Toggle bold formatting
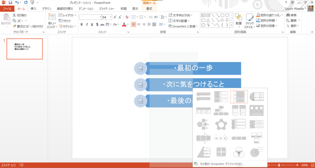Screen dimensions: 315x168 (x=82, y=24)
